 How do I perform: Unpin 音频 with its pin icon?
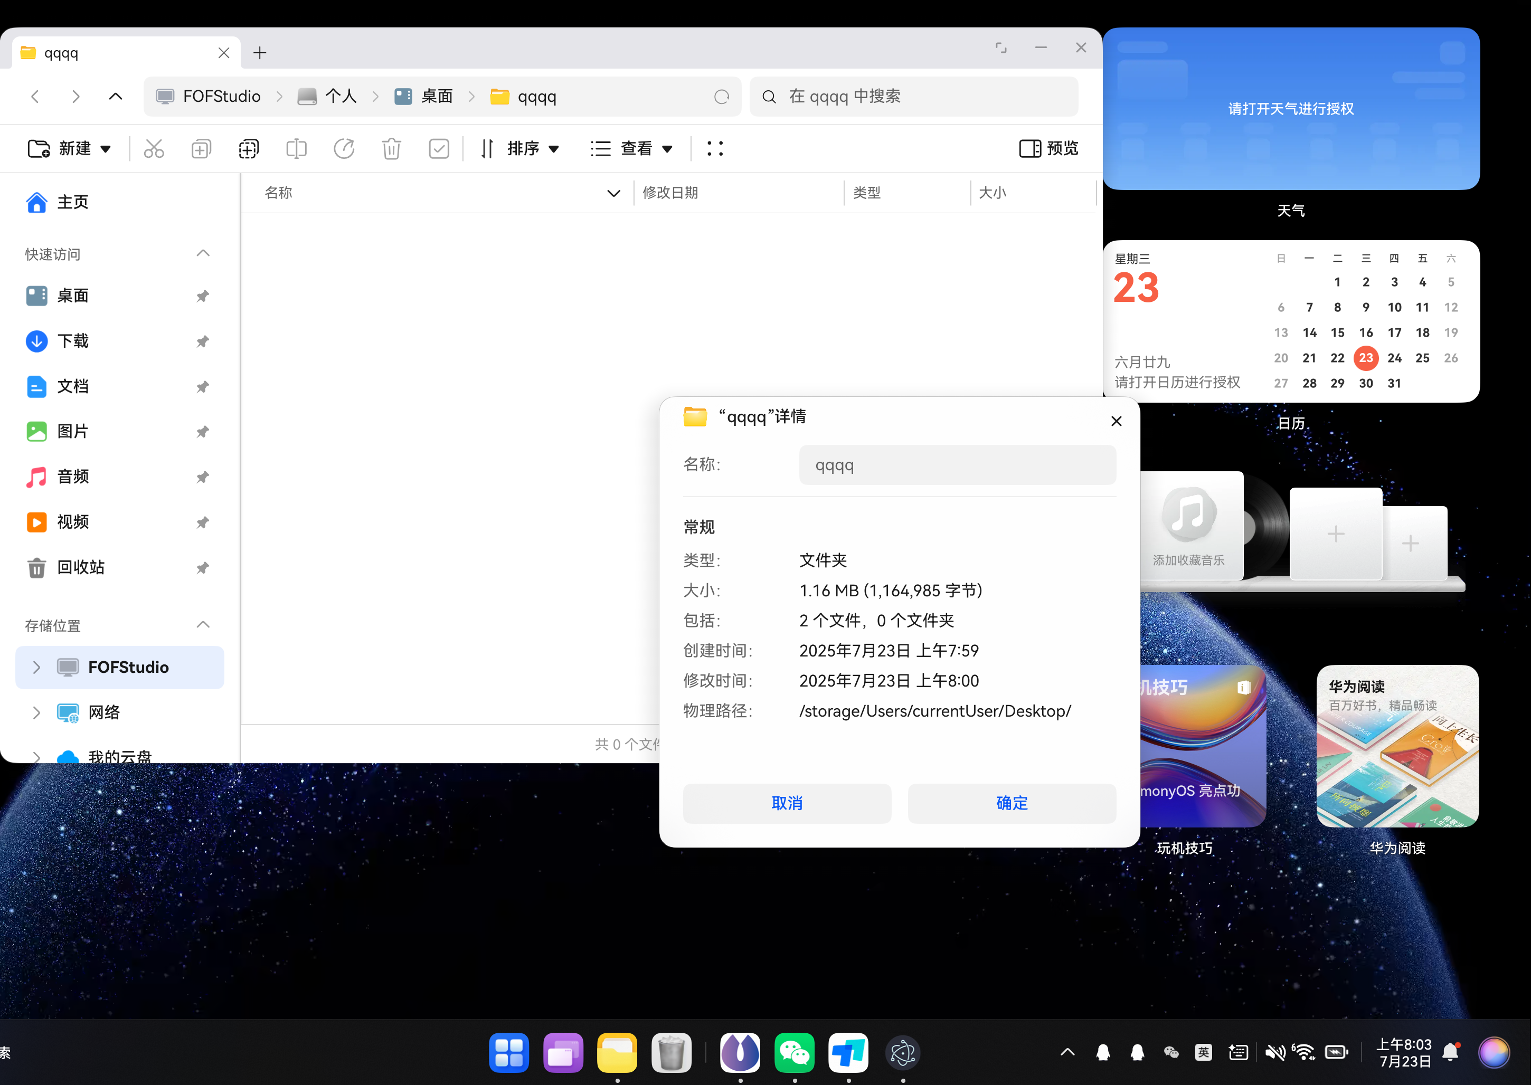203,477
